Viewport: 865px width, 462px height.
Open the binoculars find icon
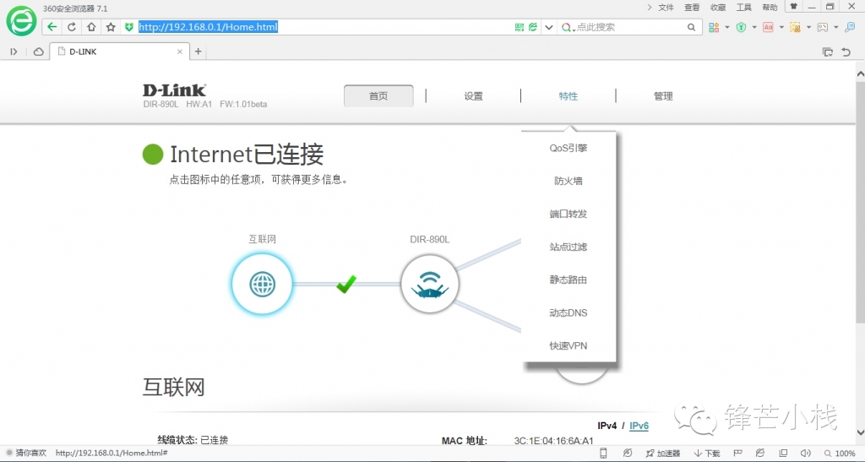pyautogui.click(x=850, y=27)
